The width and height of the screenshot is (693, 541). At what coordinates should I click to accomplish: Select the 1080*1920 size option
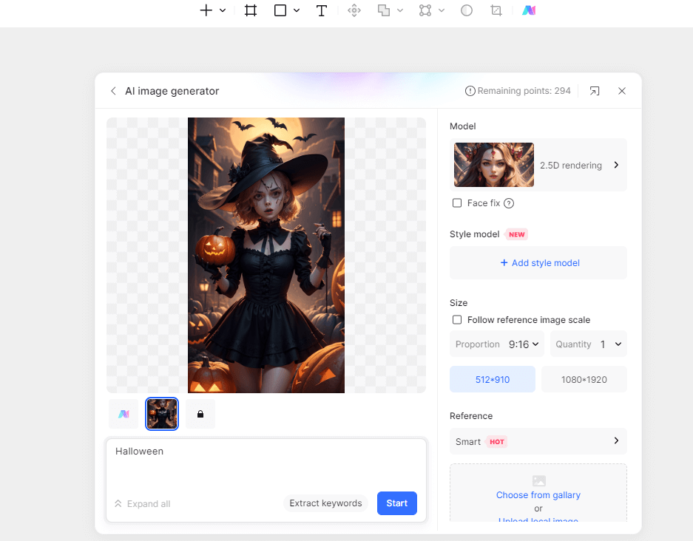584,379
